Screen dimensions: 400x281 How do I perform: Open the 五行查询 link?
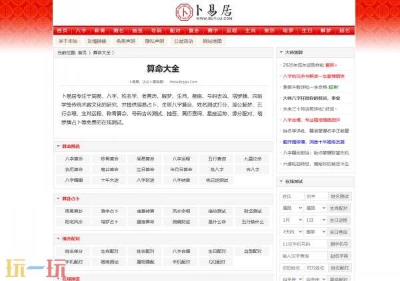pos(217,158)
